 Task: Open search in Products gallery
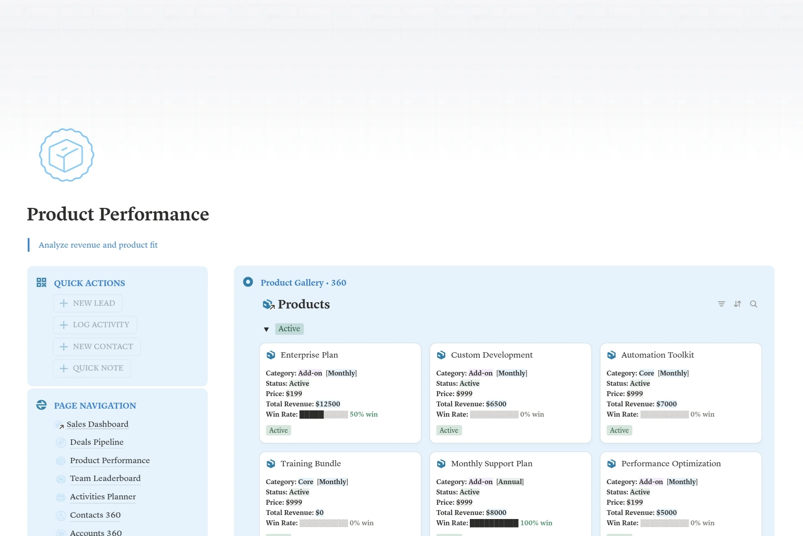[753, 304]
